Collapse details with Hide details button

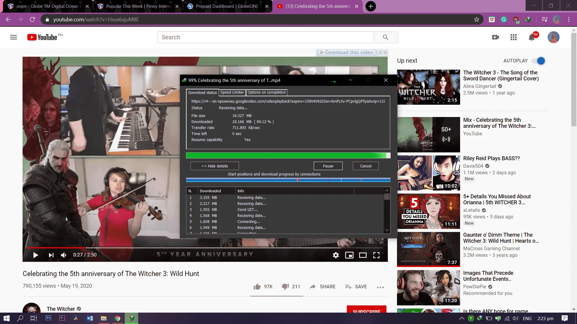[215, 166]
